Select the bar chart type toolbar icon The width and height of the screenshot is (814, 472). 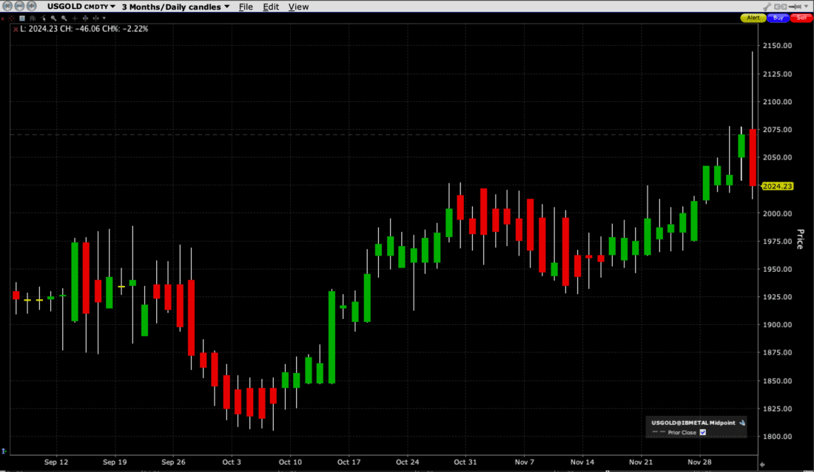tap(32, 18)
